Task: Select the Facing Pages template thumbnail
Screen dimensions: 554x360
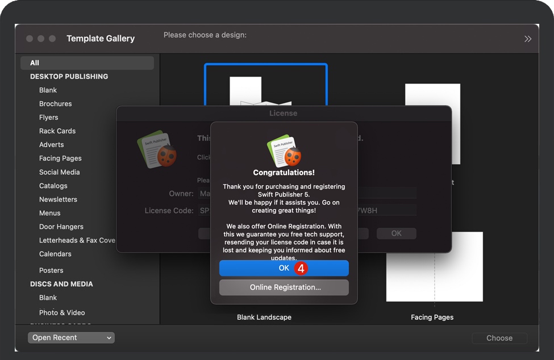Action: coord(434,266)
